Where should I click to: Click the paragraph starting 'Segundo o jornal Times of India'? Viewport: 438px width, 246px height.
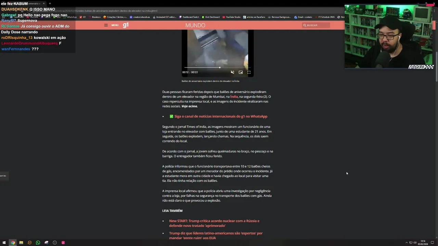point(217,134)
